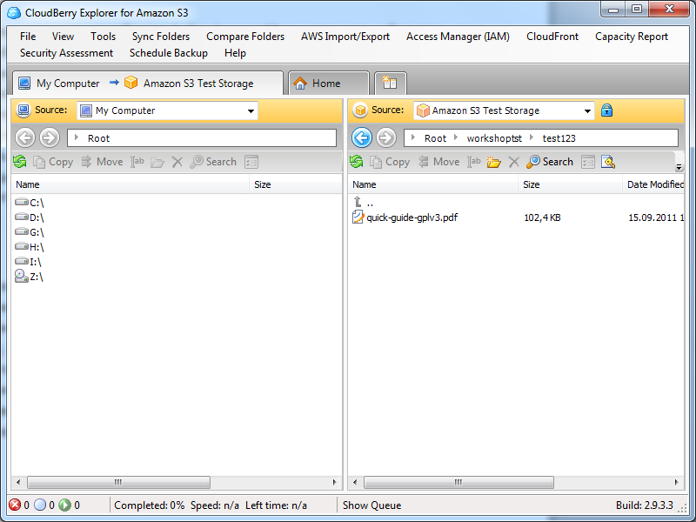
Task: New folder icon in My Computer toolbar
Action: coord(157,162)
